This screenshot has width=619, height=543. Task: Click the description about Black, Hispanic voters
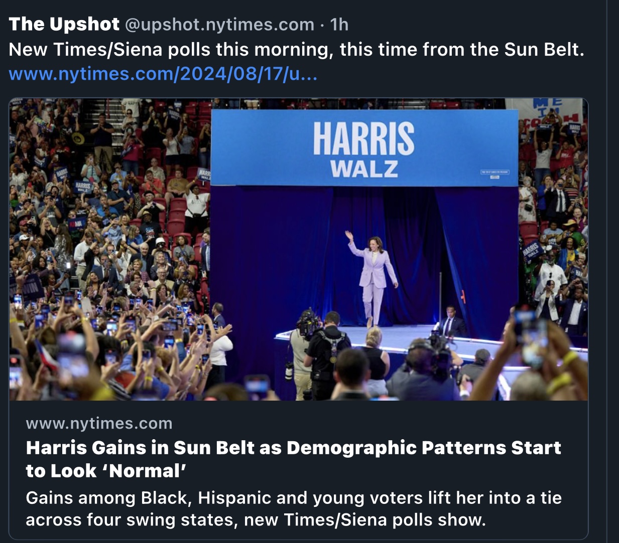point(294,498)
